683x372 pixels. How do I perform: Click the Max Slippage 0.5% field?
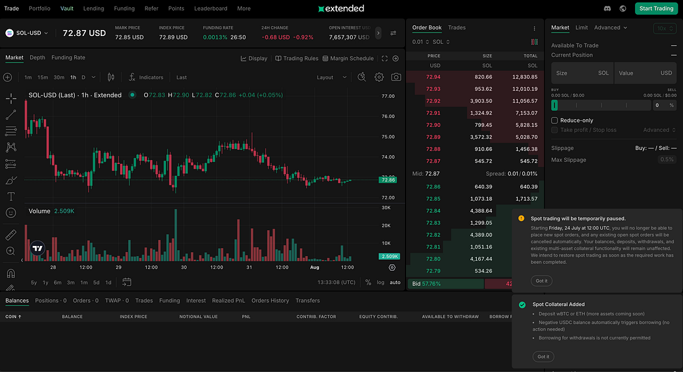coord(667,160)
